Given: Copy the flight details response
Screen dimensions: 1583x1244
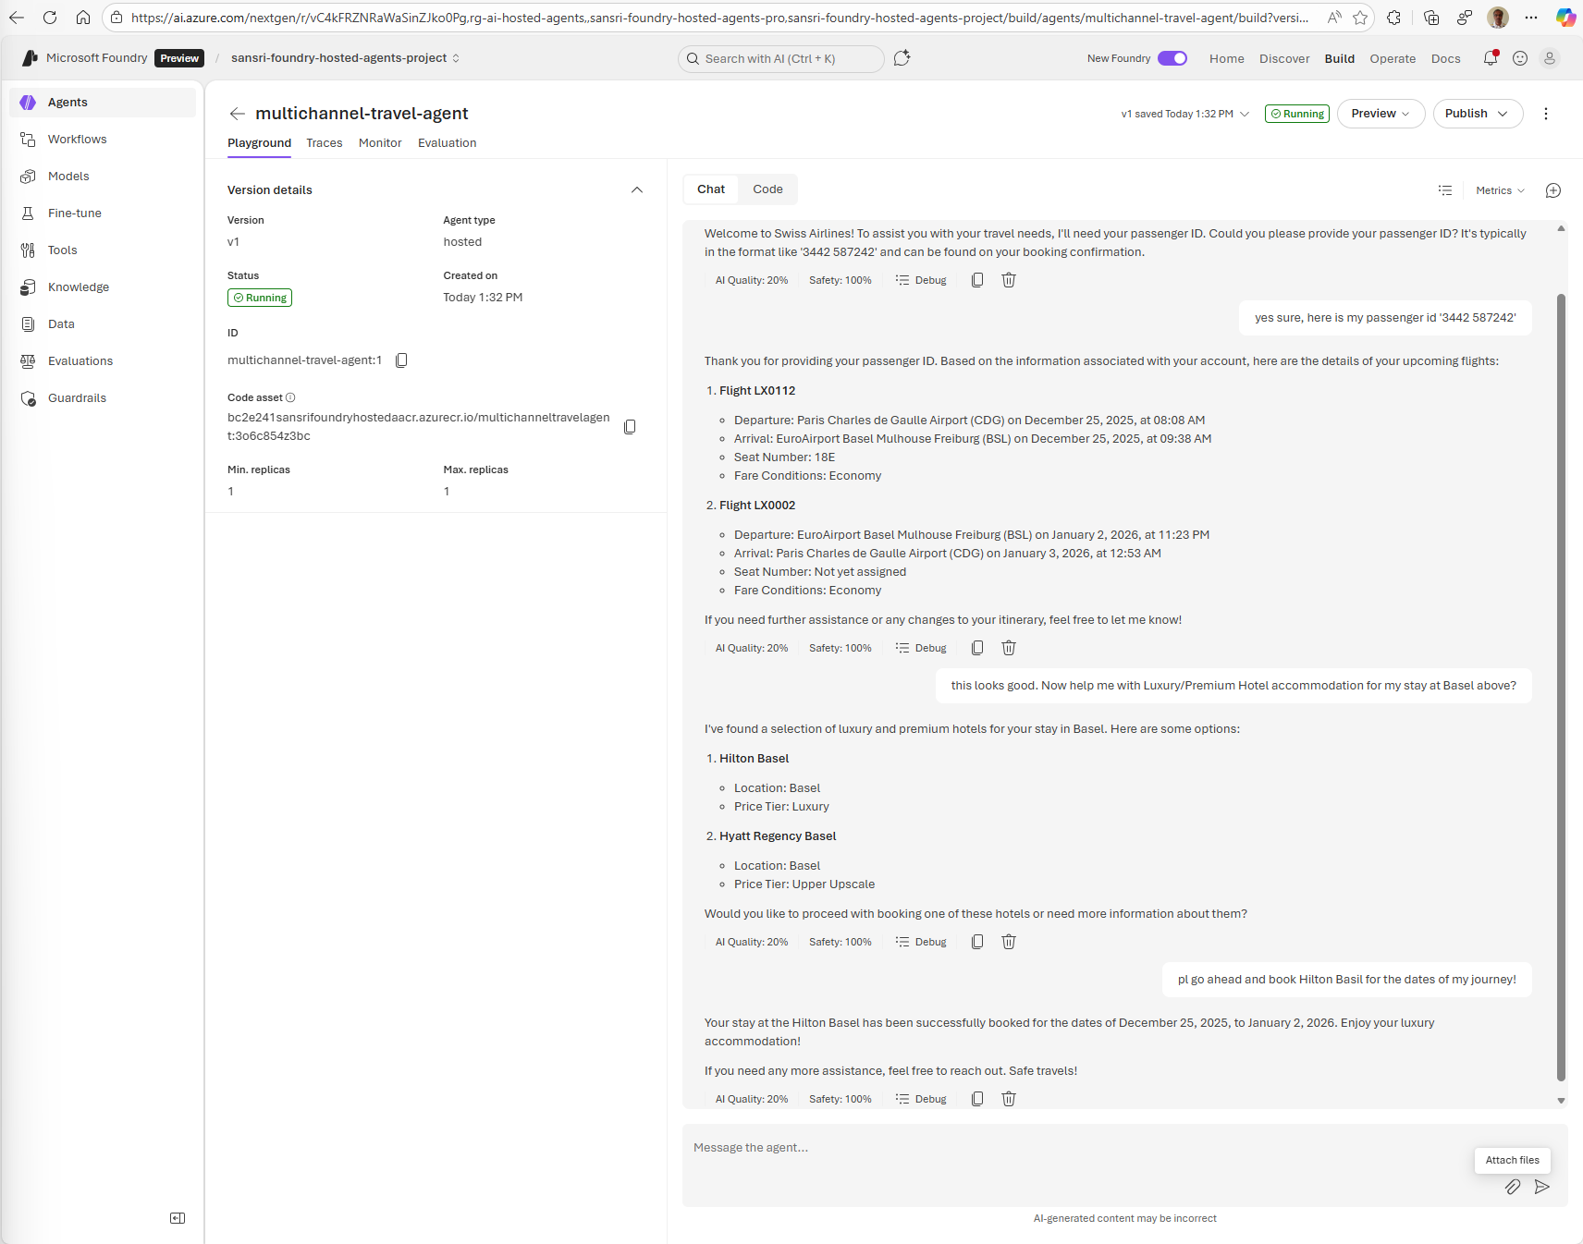Looking at the screenshot, I should (977, 648).
